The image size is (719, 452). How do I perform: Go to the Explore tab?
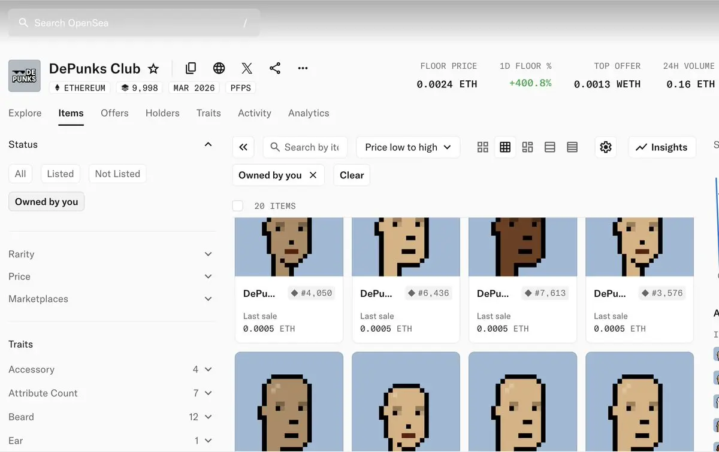pos(25,113)
